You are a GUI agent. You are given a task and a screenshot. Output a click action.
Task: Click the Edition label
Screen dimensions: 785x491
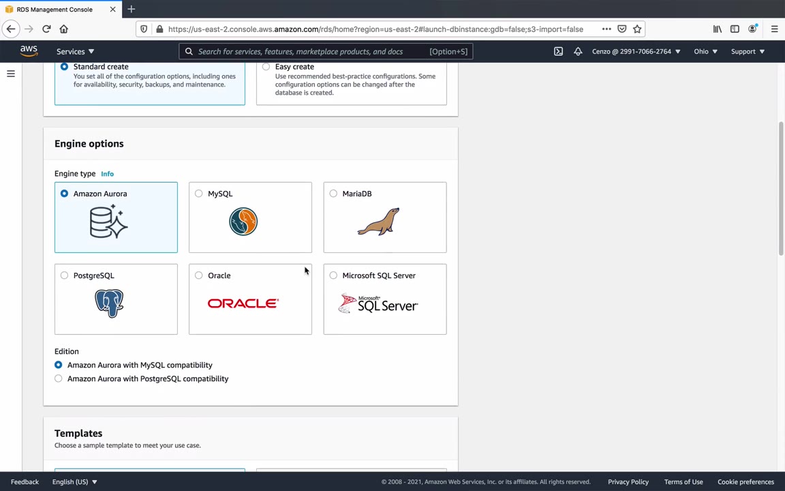67,351
